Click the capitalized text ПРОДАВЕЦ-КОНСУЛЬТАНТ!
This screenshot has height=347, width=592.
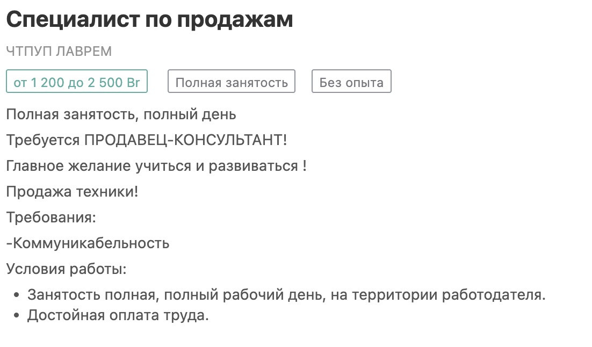click(185, 140)
